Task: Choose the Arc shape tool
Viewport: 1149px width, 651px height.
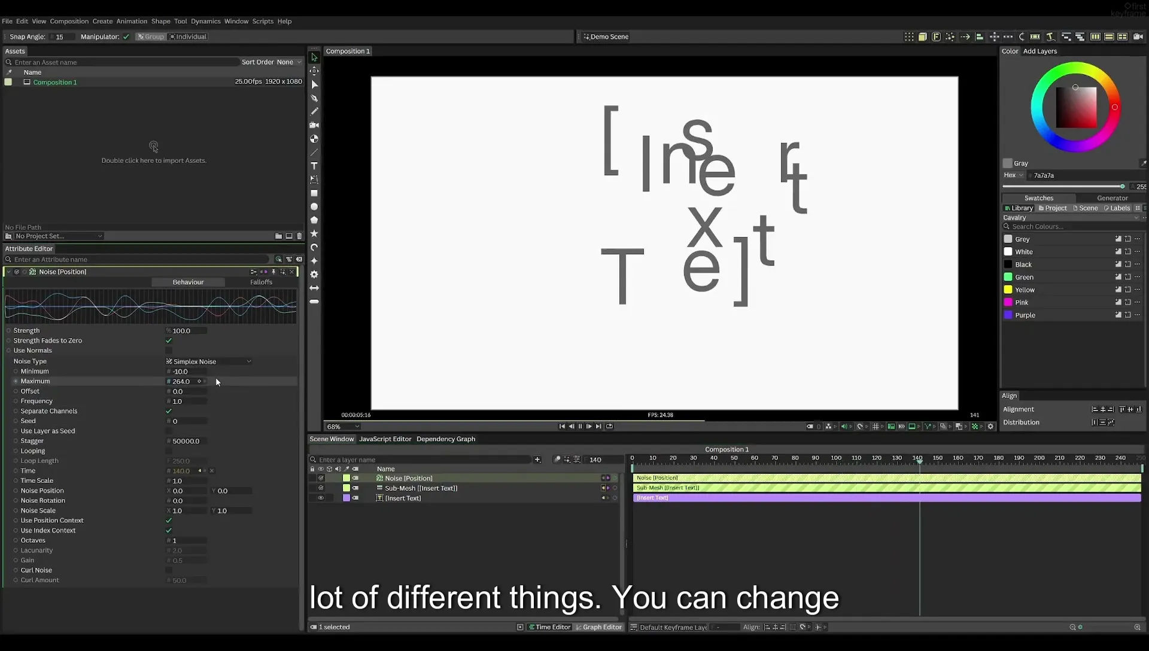Action: 314,247
